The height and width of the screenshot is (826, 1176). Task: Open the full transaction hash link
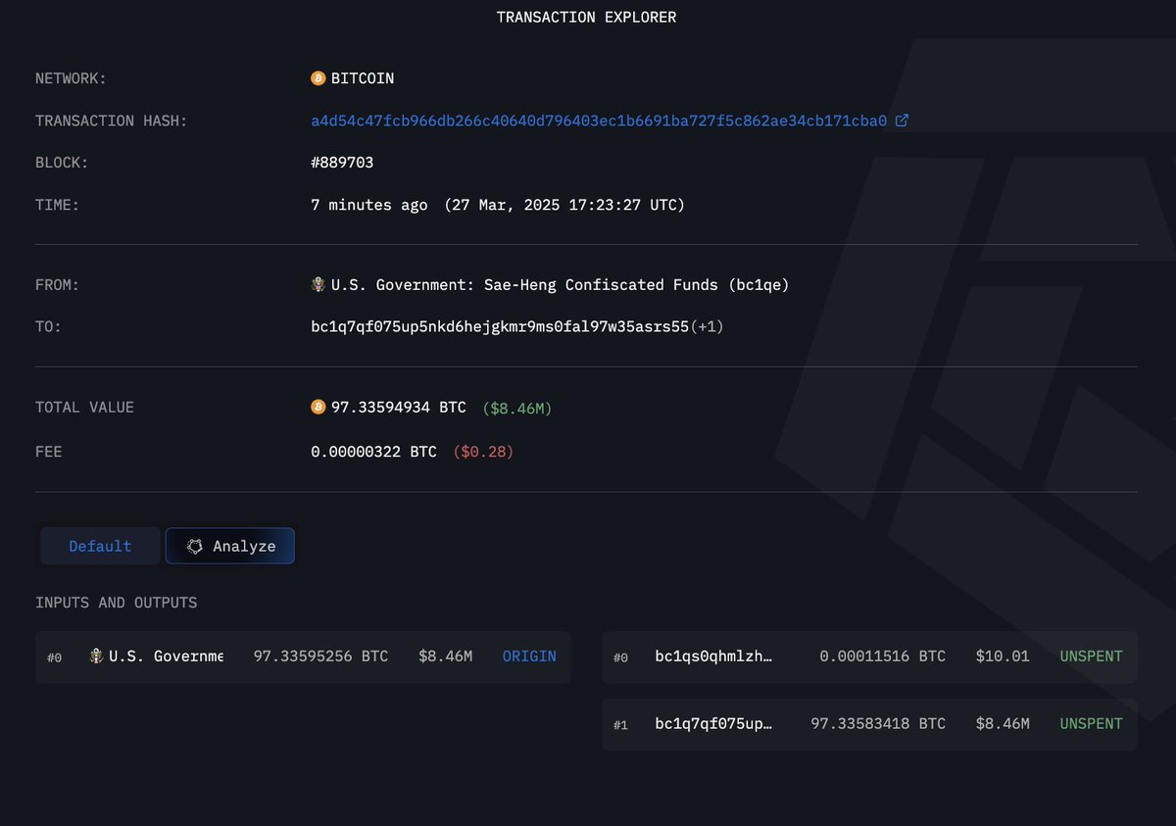coord(598,120)
